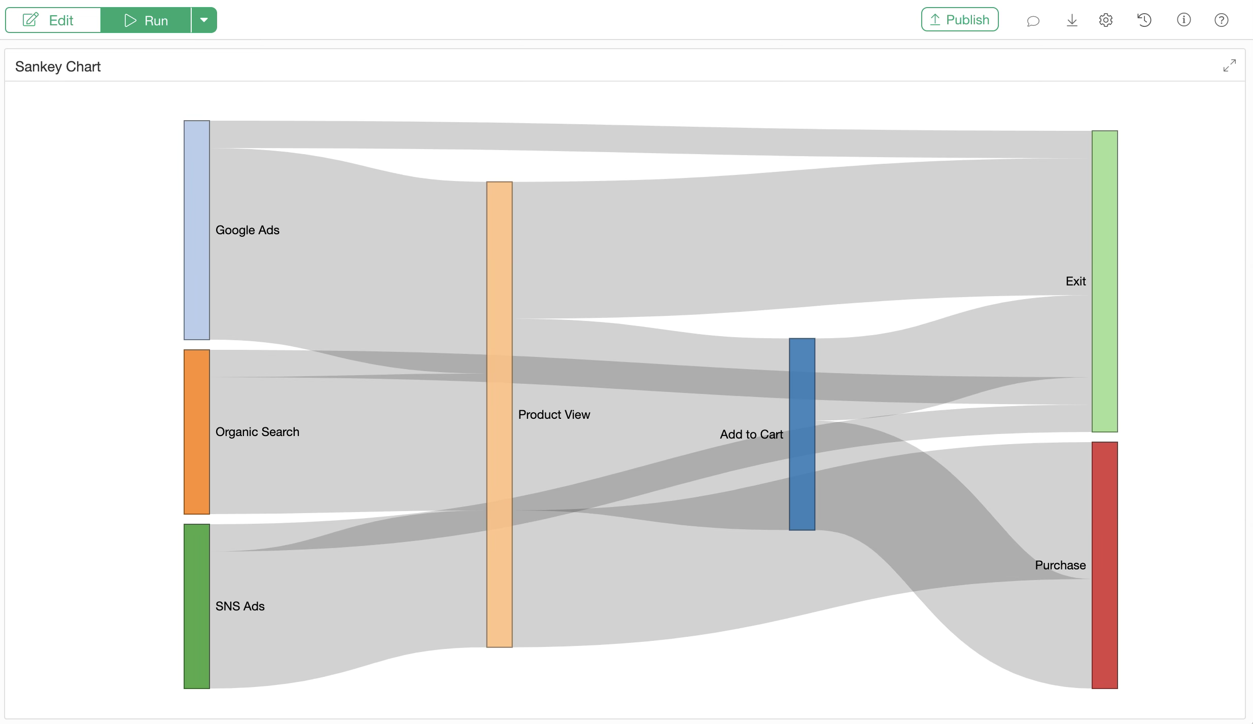
Task: Click the Exit light green node
Action: click(1104, 281)
